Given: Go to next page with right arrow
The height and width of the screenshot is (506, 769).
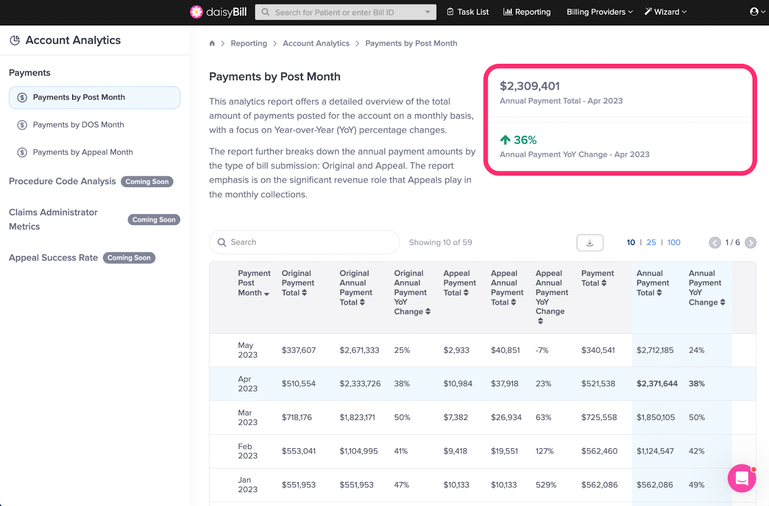Looking at the screenshot, I should coord(750,243).
